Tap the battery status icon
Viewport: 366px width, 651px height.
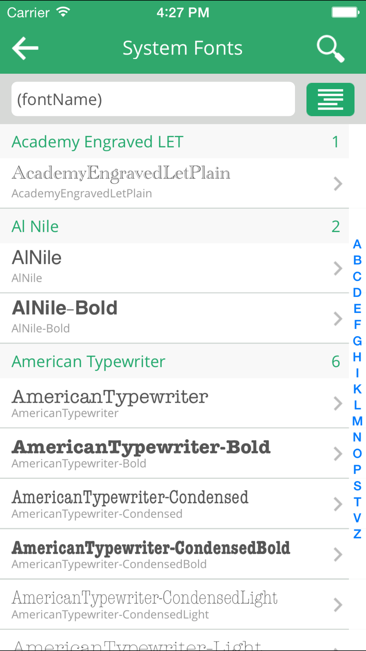(345, 12)
